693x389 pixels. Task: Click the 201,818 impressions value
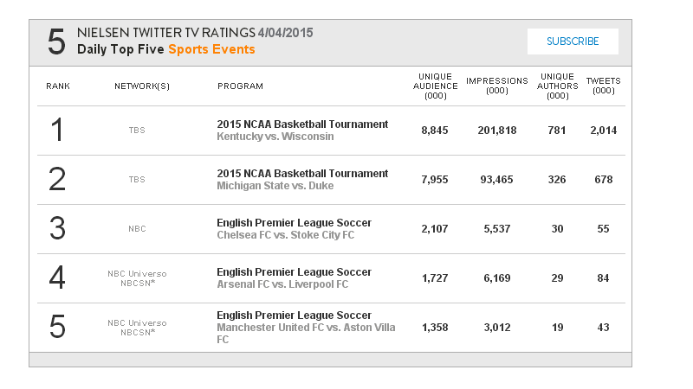(x=496, y=131)
